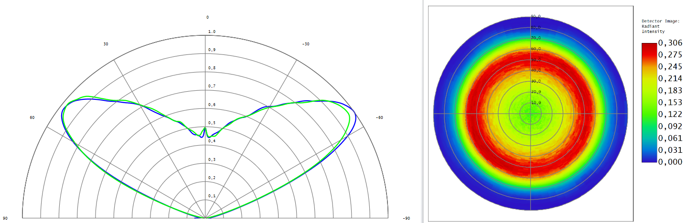Click the 0,214 legend value
This screenshot has height=223, width=698.
click(670, 79)
